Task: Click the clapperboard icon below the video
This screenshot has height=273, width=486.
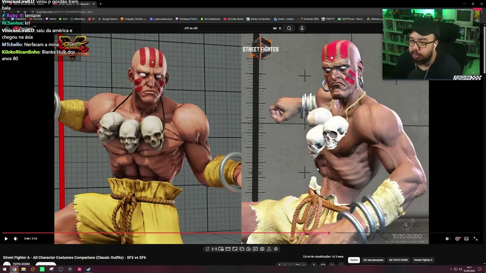Action: pyautogui.click(x=228, y=249)
